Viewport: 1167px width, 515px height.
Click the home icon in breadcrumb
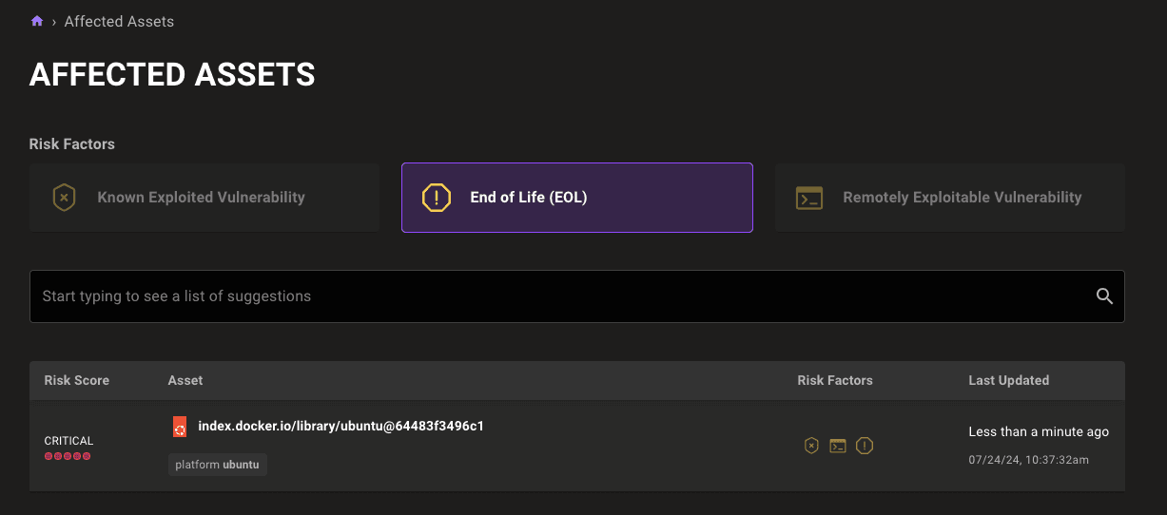(37, 21)
